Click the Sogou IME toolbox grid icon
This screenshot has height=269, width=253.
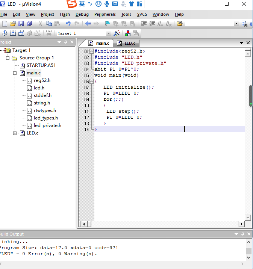click(x=139, y=4)
